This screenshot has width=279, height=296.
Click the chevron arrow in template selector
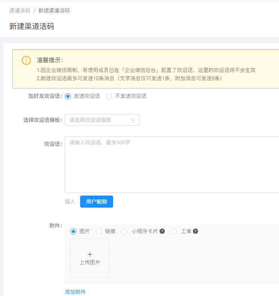click(x=133, y=120)
